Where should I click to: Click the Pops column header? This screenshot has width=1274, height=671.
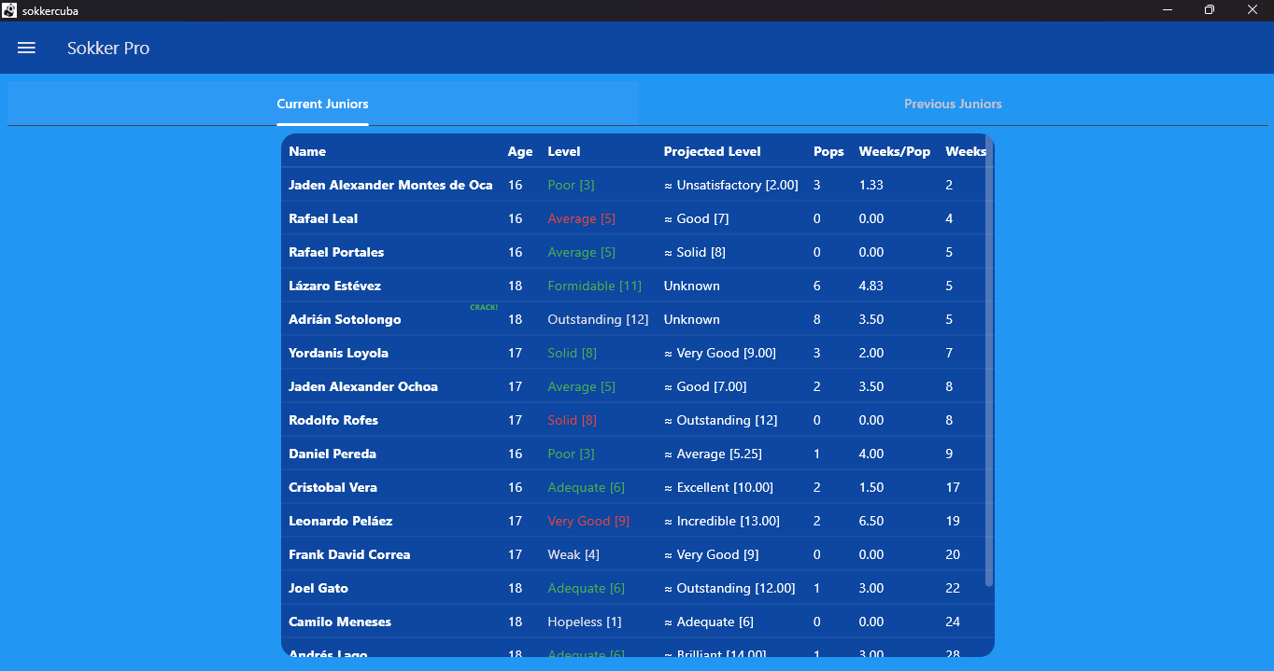pos(828,151)
